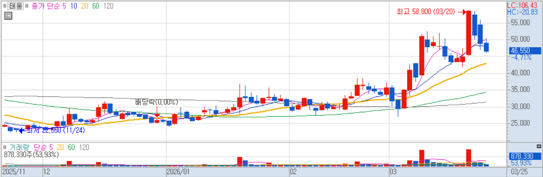The height and width of the screenshot is (177, 543).
Task: Click the small square before 종가 단순
Action: [28, 6]
